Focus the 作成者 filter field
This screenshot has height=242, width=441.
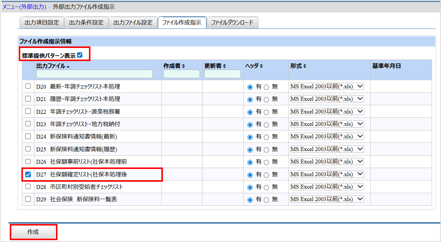click(182, 74)
